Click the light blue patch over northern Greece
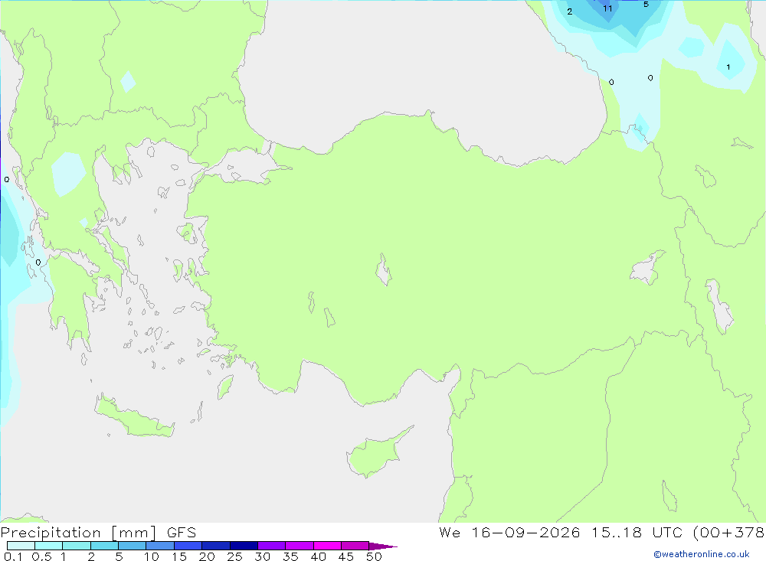 (x=68, y=173)
